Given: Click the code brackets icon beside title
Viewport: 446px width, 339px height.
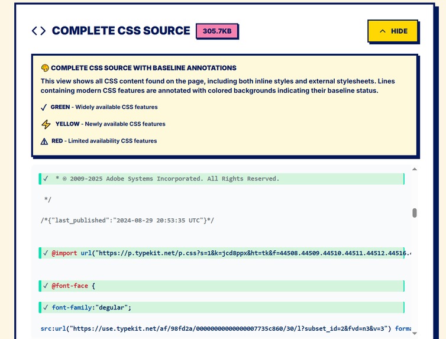Looking at the screenshot, I should (x=38, y=31).
